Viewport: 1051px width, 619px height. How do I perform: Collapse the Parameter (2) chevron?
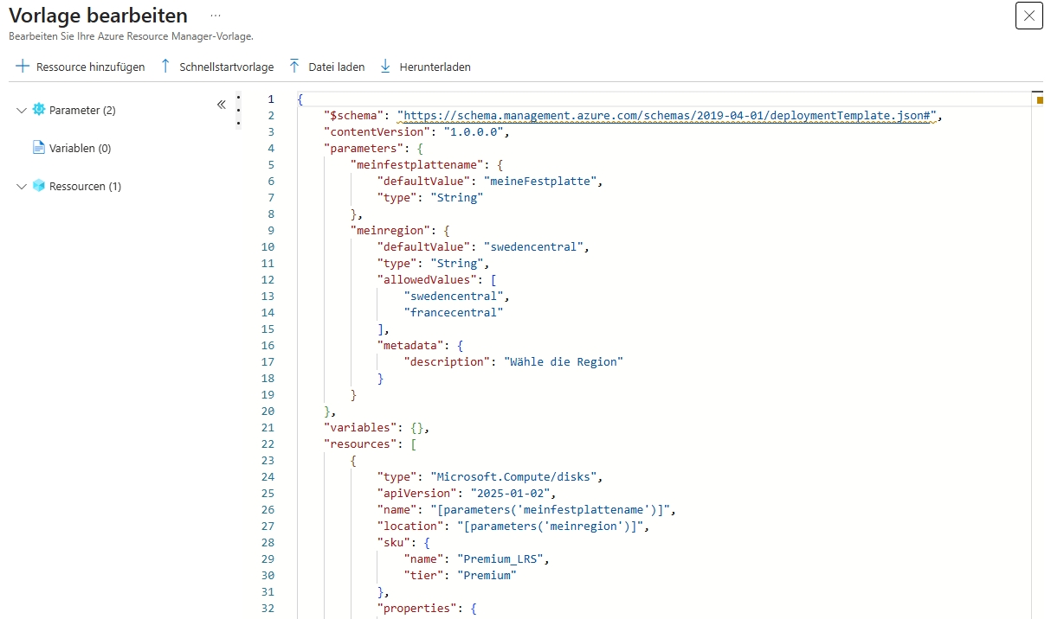[x=22, y=111]
